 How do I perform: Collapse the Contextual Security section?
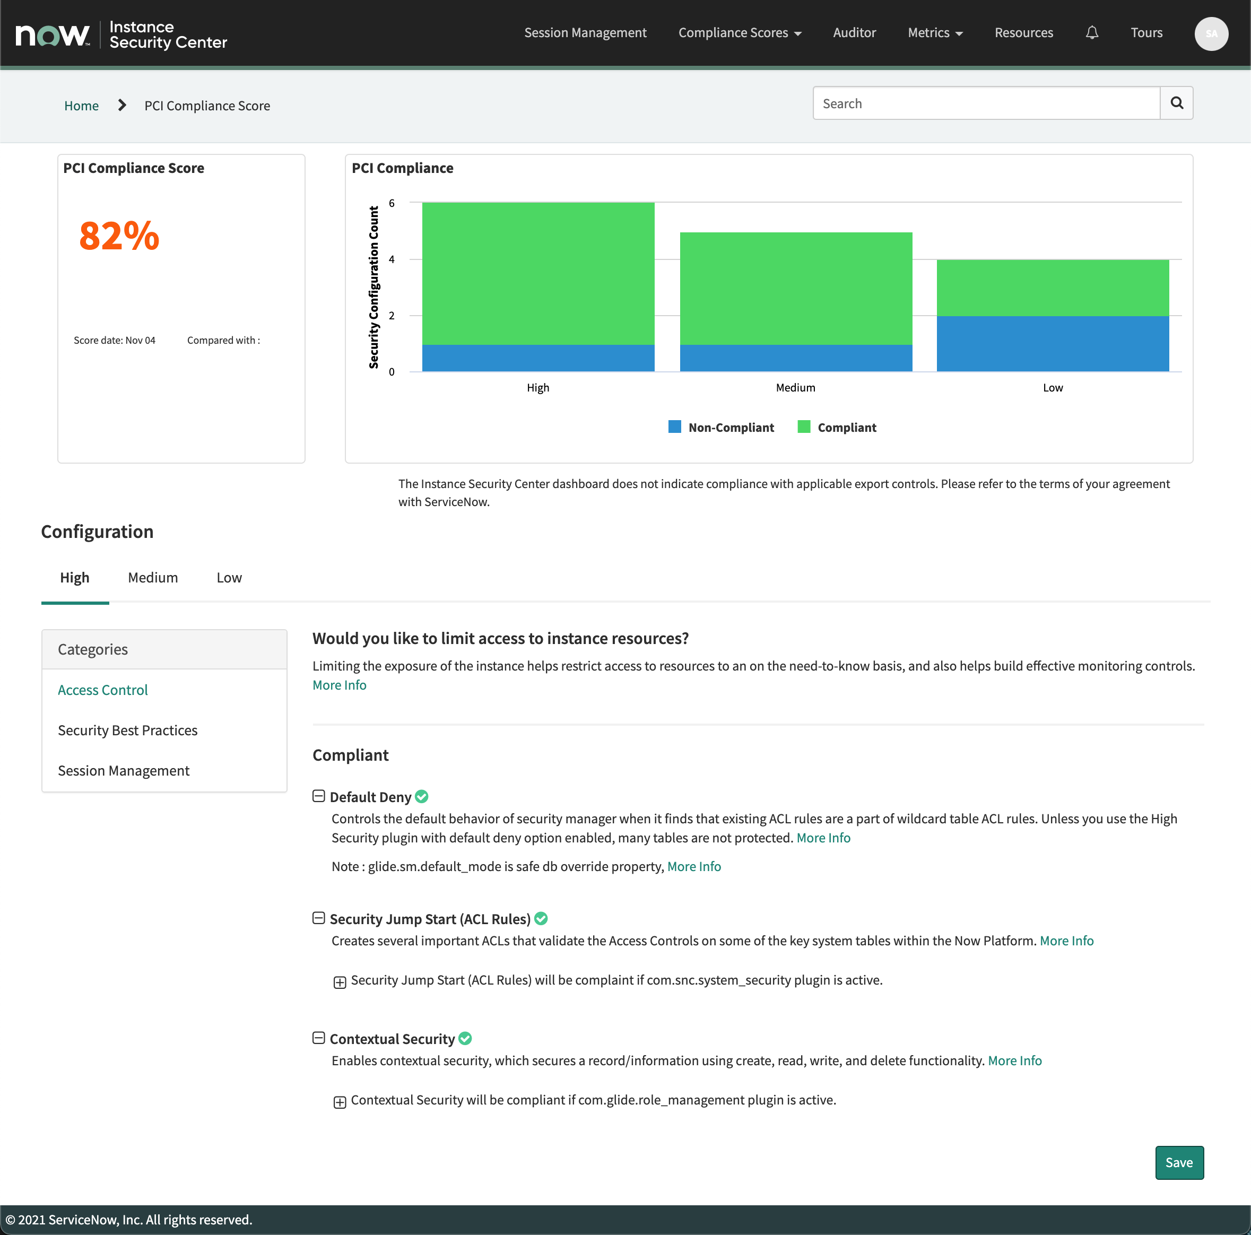pyautogui.click(x=318, y=1038)
